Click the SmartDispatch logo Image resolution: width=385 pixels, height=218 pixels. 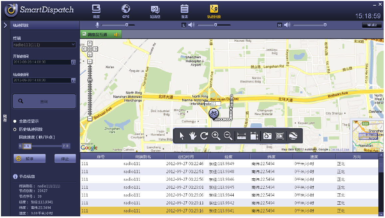39,10
